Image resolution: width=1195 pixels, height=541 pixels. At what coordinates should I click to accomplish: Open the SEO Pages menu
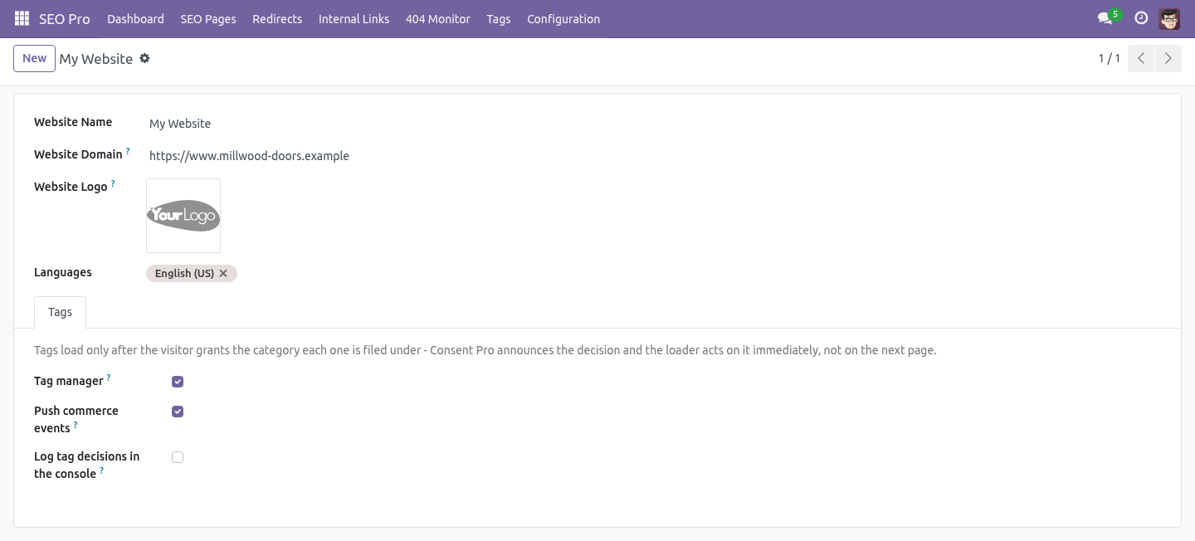(208, 18)
